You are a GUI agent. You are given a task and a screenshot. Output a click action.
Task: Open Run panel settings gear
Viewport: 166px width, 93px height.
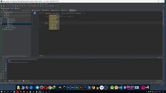(x=159, y=58)
